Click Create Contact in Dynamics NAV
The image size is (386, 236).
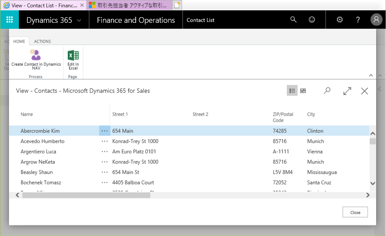(36, 60)
